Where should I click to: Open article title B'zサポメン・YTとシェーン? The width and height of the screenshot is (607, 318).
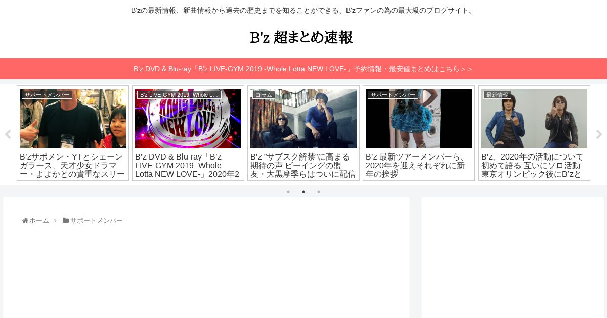point(72,165)
